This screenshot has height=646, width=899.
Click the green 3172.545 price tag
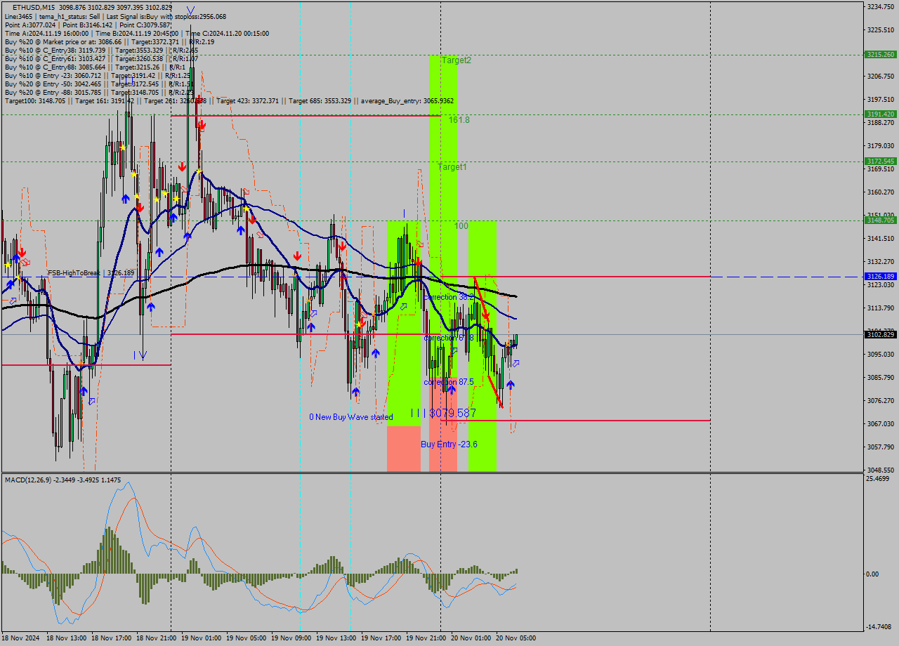pyautogui.click(x=881, y=161)
